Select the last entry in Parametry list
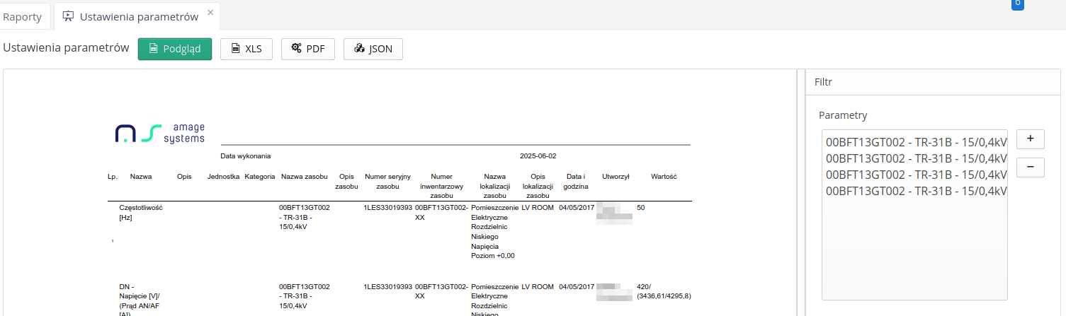Viewport: 1066px width, 316px height. 916,190
